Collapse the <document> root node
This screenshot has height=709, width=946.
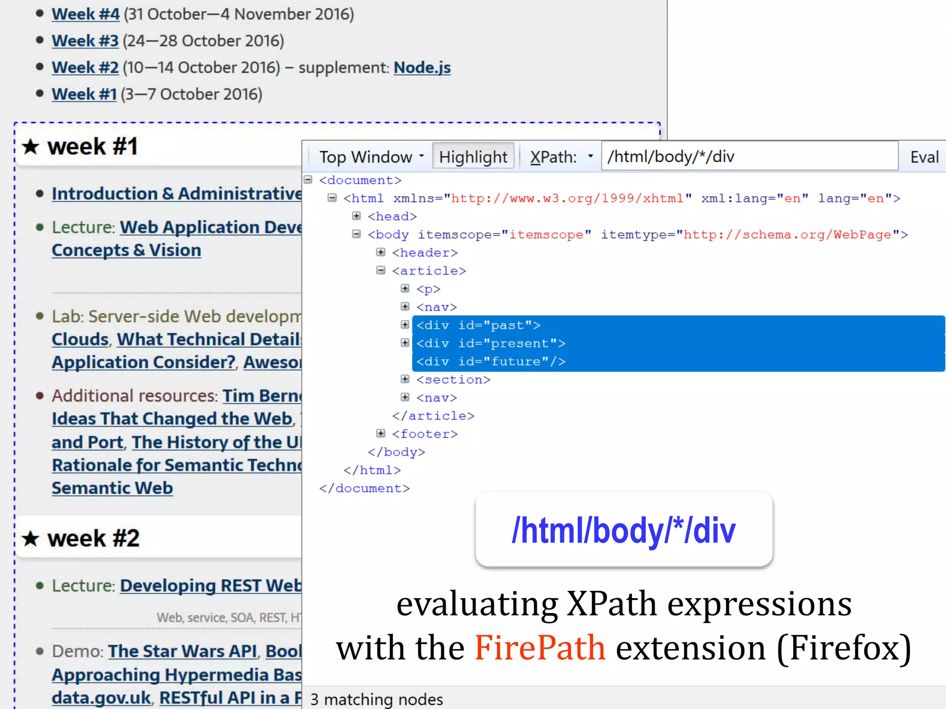[x=308, y=180]
